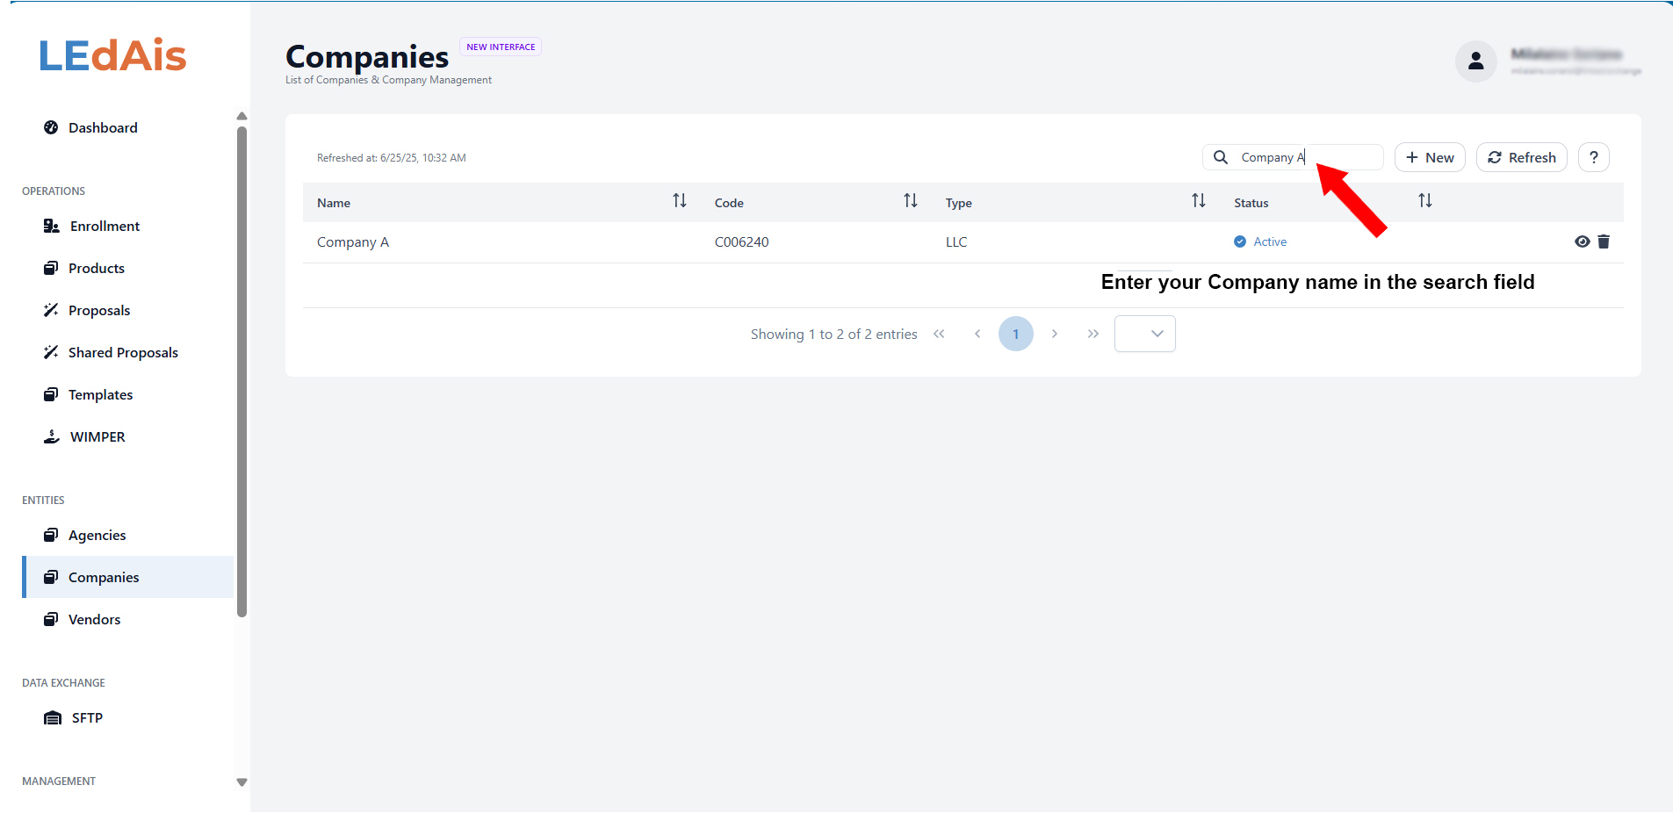1673x814 pixels.
Task: Go to first page of results
Action: point(939,334)
